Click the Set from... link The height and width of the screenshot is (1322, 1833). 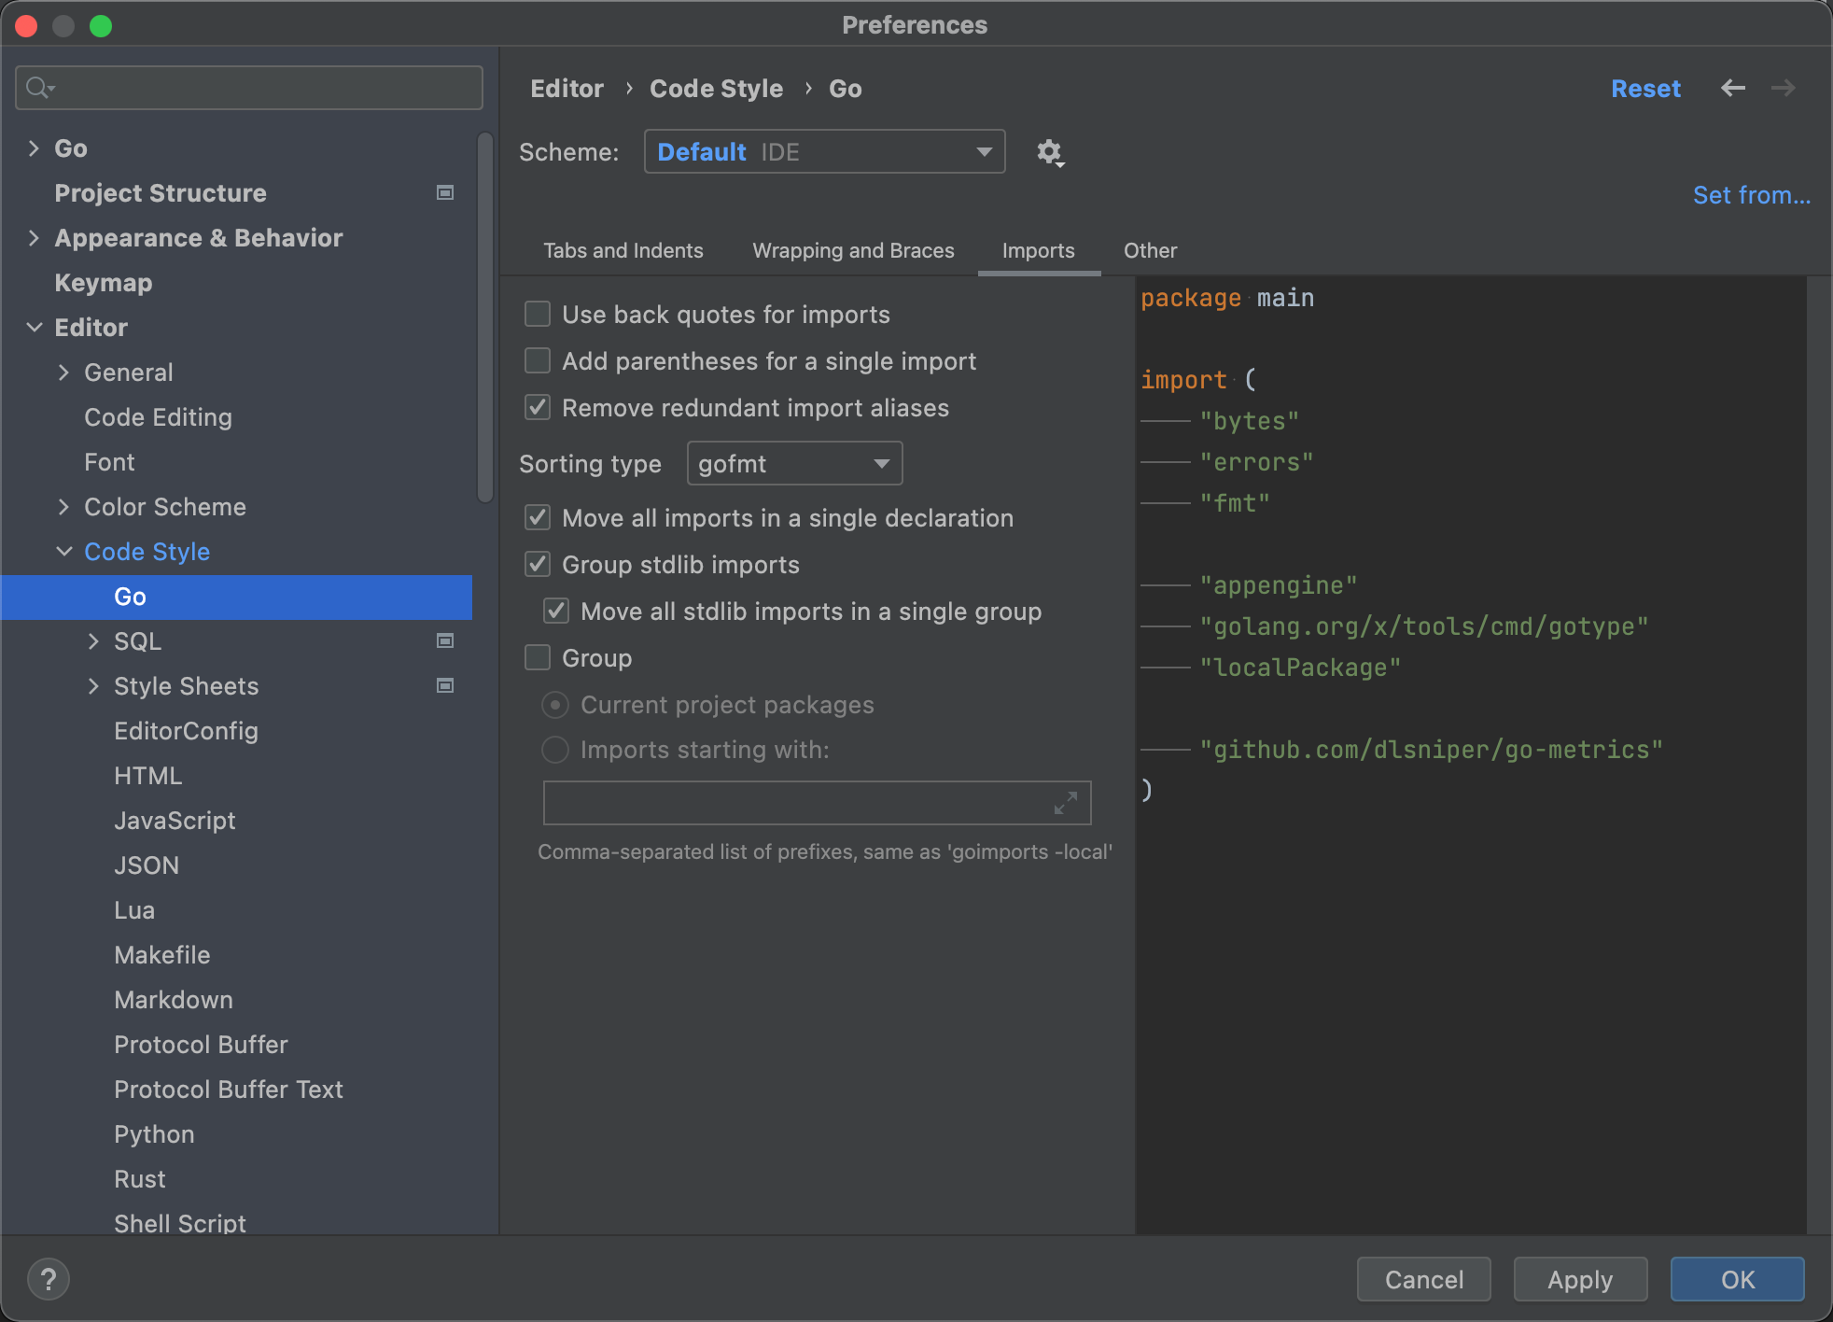point(1751,195)
